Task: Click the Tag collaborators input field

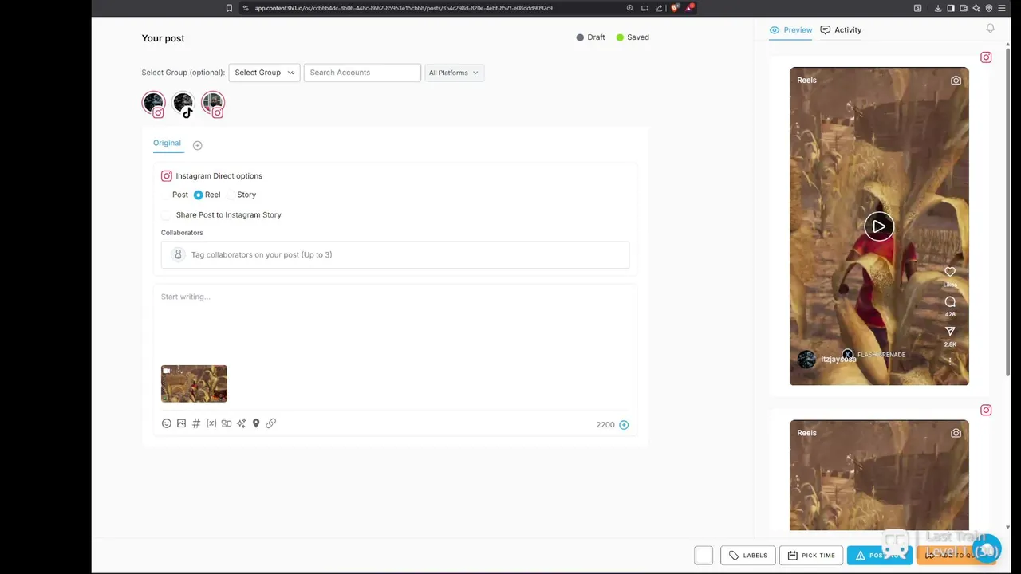Action: [x=396, y=255]
